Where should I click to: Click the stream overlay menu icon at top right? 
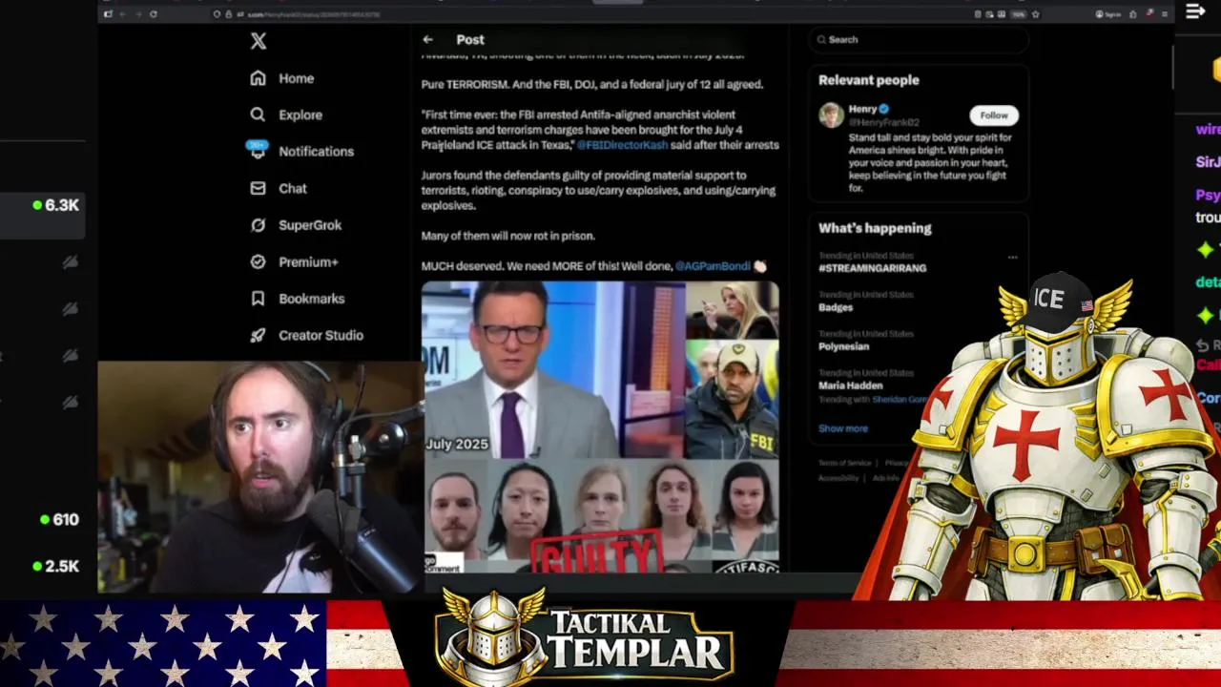pos(1195,11)
